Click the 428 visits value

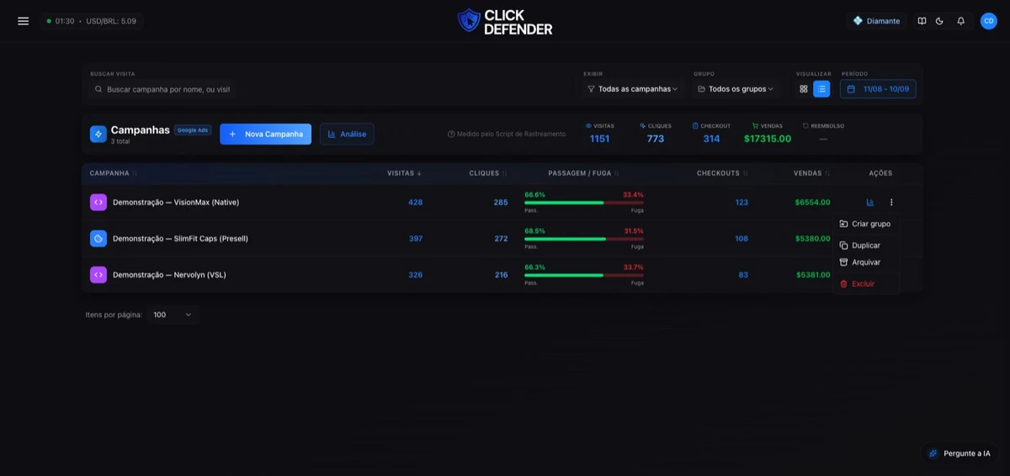tap(416, 203)
